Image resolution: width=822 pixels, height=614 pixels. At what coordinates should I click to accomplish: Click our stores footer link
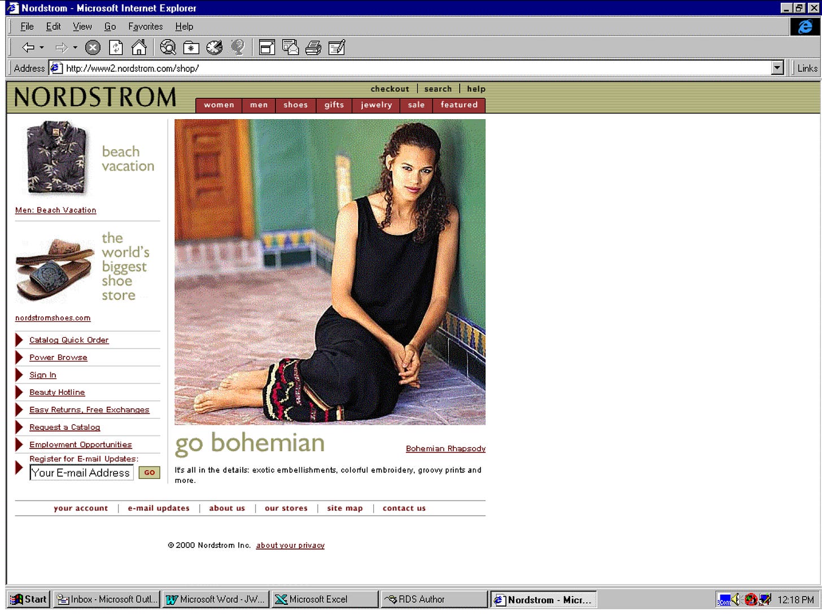pyautogui.click(x=286, y=508)
